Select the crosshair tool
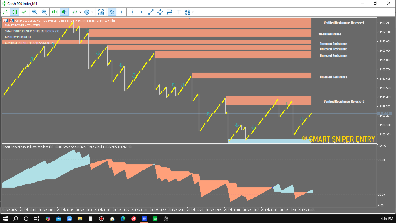The image size is (396, 223). click(121, 12)
